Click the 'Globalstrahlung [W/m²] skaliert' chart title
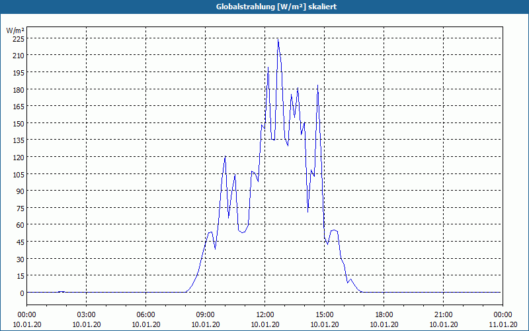Viewport: 529px width, 331px height. [276, 7]
